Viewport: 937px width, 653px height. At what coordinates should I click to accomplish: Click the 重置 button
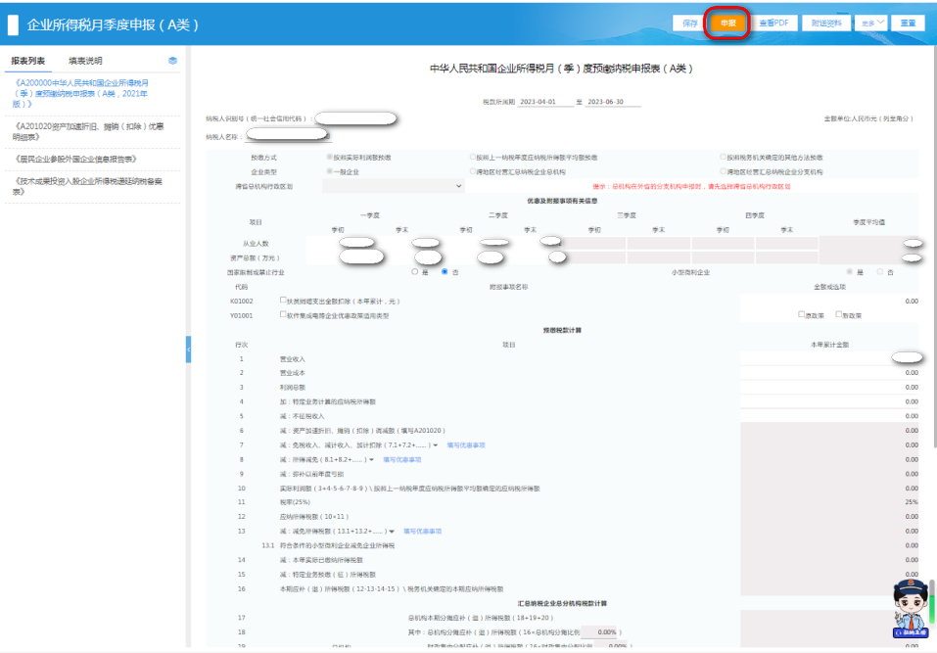[x=908, y=23]
